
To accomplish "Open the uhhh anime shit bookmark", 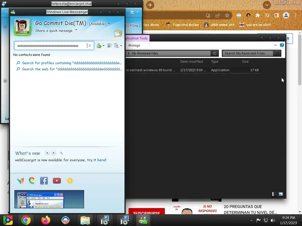I will point(219,25).
